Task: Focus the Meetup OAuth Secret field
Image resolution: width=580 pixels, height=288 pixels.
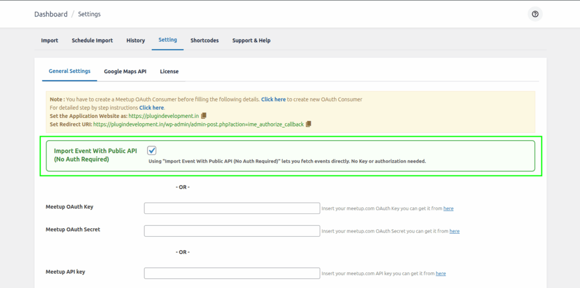Action: pyautogui.click(x=232, y=231)
